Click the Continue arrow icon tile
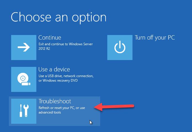This screenshot has width=192, height=132. [x=24, y=48]
